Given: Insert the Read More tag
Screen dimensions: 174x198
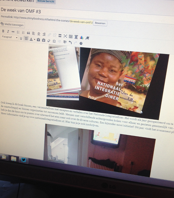Looking at the screenshot, I should [x=60, y=36].
